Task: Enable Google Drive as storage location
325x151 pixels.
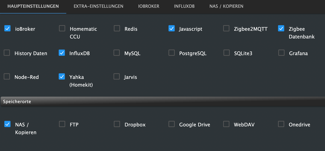Action: 171,124
